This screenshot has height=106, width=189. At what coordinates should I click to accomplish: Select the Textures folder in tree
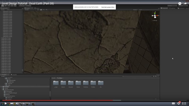coord(10,83)
